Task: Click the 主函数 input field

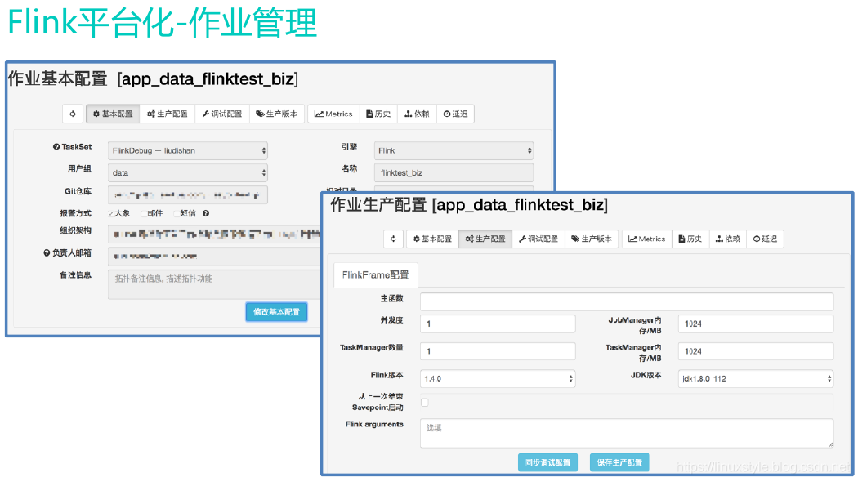Action: [627, 301]
